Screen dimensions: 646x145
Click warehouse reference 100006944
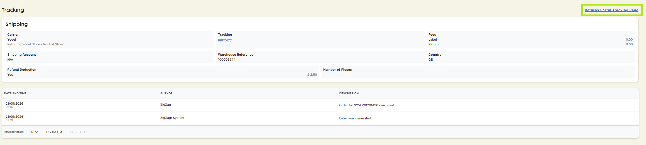coord(227,60)
